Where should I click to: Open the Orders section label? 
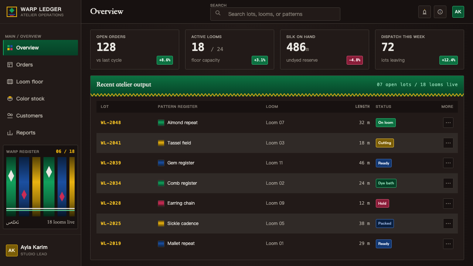[x=24, y=65]
